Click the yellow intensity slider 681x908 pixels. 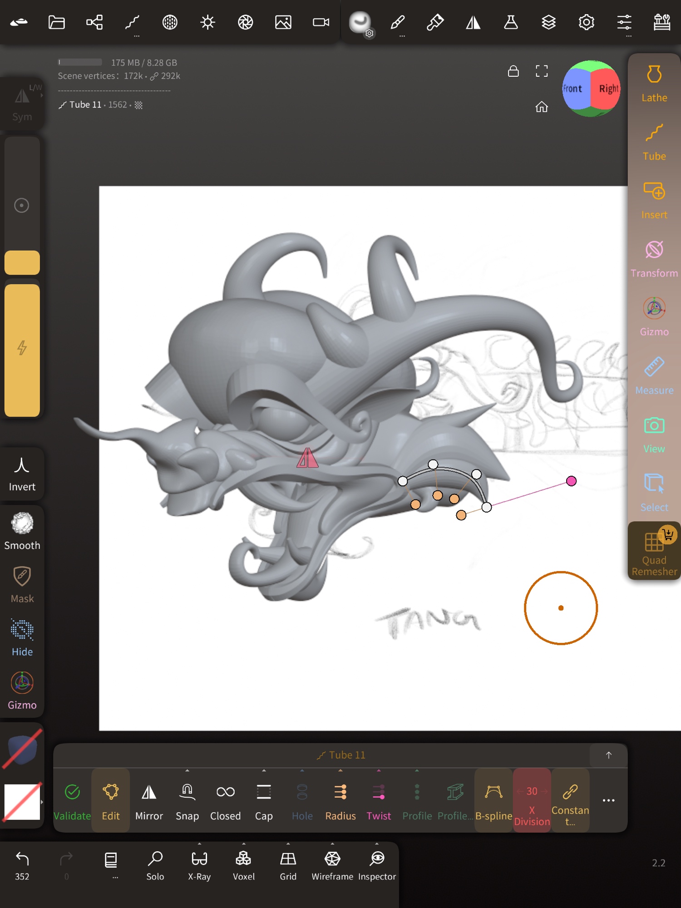pyautogui.click(x=22, y=350)
